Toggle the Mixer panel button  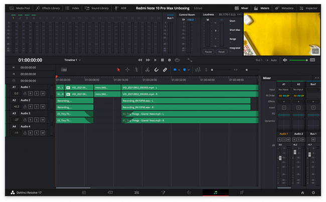pos(241,9)
